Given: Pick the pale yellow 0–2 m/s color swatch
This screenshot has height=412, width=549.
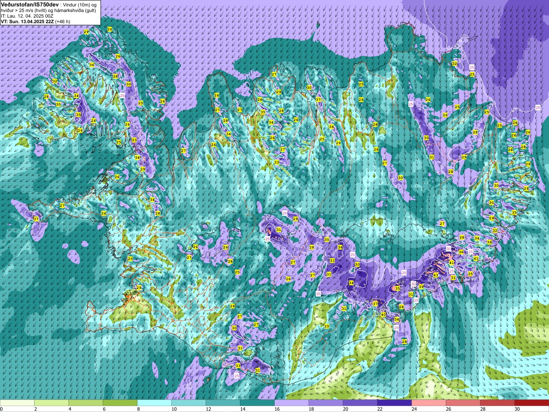Looking at the screenshot, I should tap(17, 403).
